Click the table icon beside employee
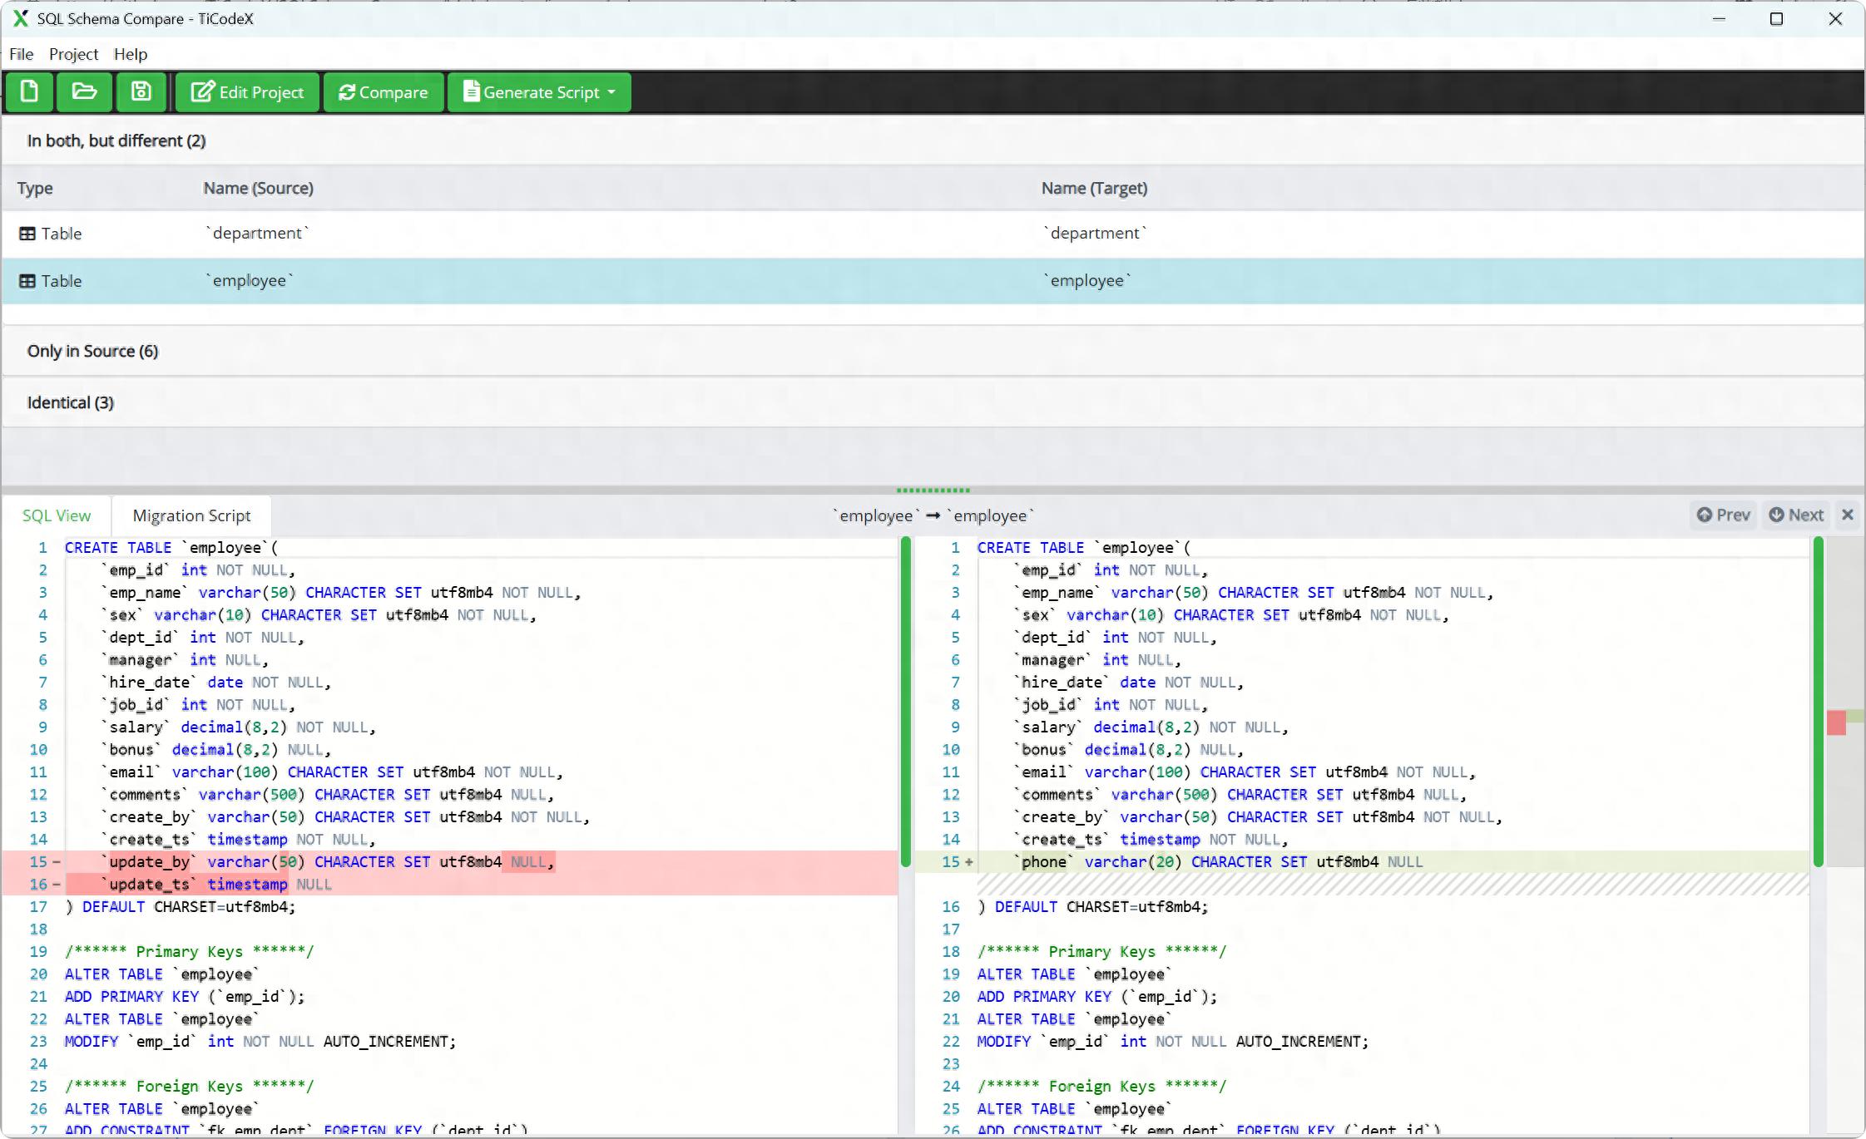The image size is (1866, 1139). pyautogui.click(x=29, y=280)
